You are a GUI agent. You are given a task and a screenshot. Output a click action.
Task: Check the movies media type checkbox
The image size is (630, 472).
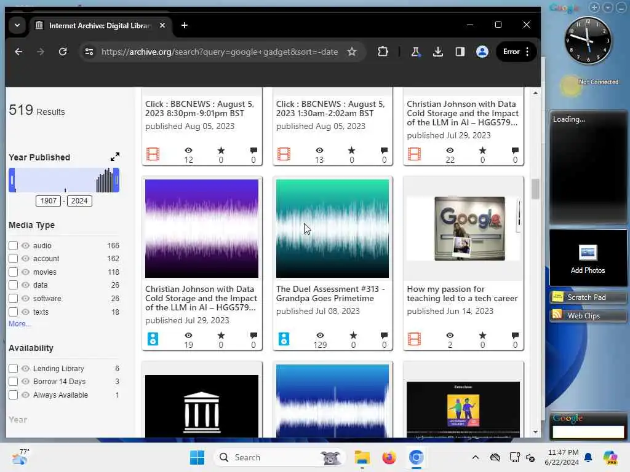(x=14, y=272)
